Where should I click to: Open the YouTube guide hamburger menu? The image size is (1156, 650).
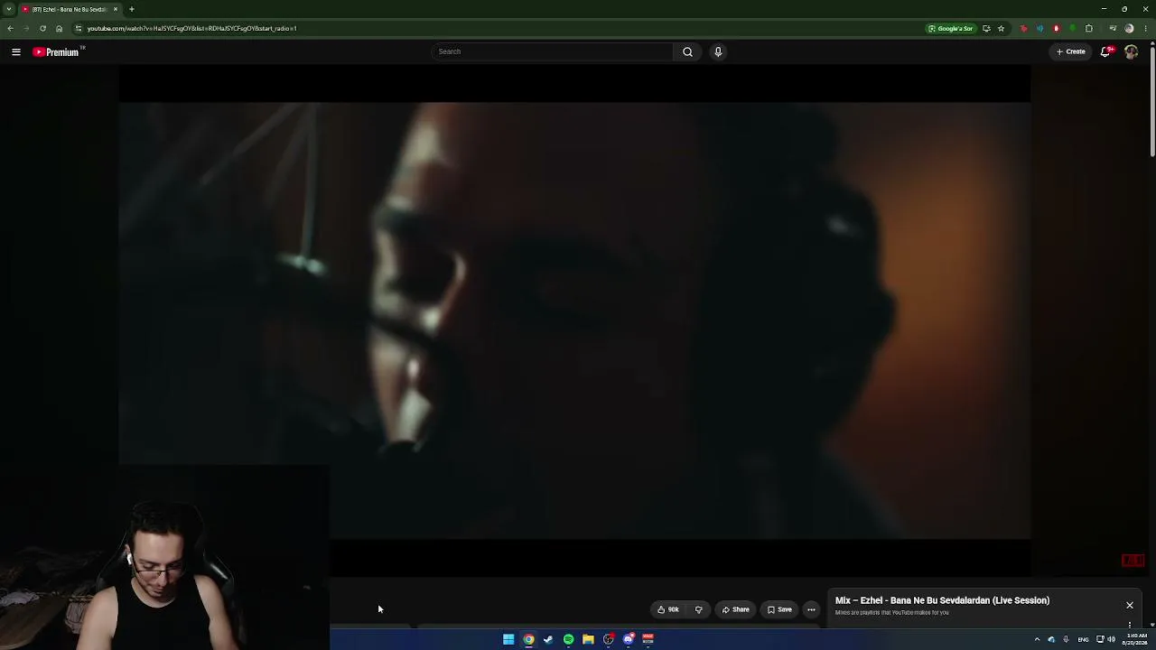16,51
